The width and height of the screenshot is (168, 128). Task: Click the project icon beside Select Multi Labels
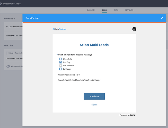[x=1, y=4]
